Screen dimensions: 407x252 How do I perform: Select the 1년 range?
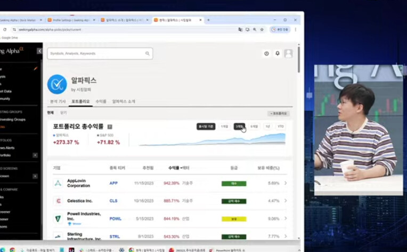(x=267, y=127)
